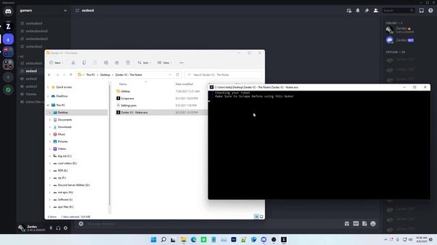The height and width of the screenshot is (245, 437).
Task: Go back in File Explorer
Action: point(49,75)
